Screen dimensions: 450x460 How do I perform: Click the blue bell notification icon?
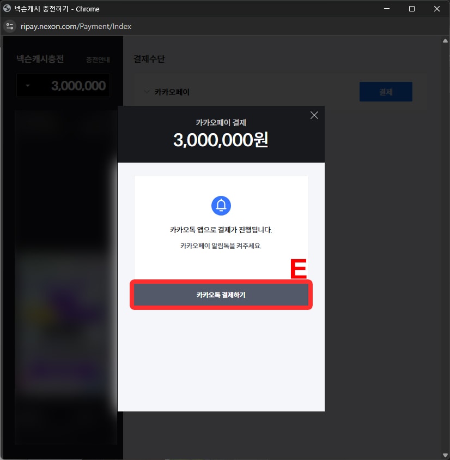coord(221,206)
